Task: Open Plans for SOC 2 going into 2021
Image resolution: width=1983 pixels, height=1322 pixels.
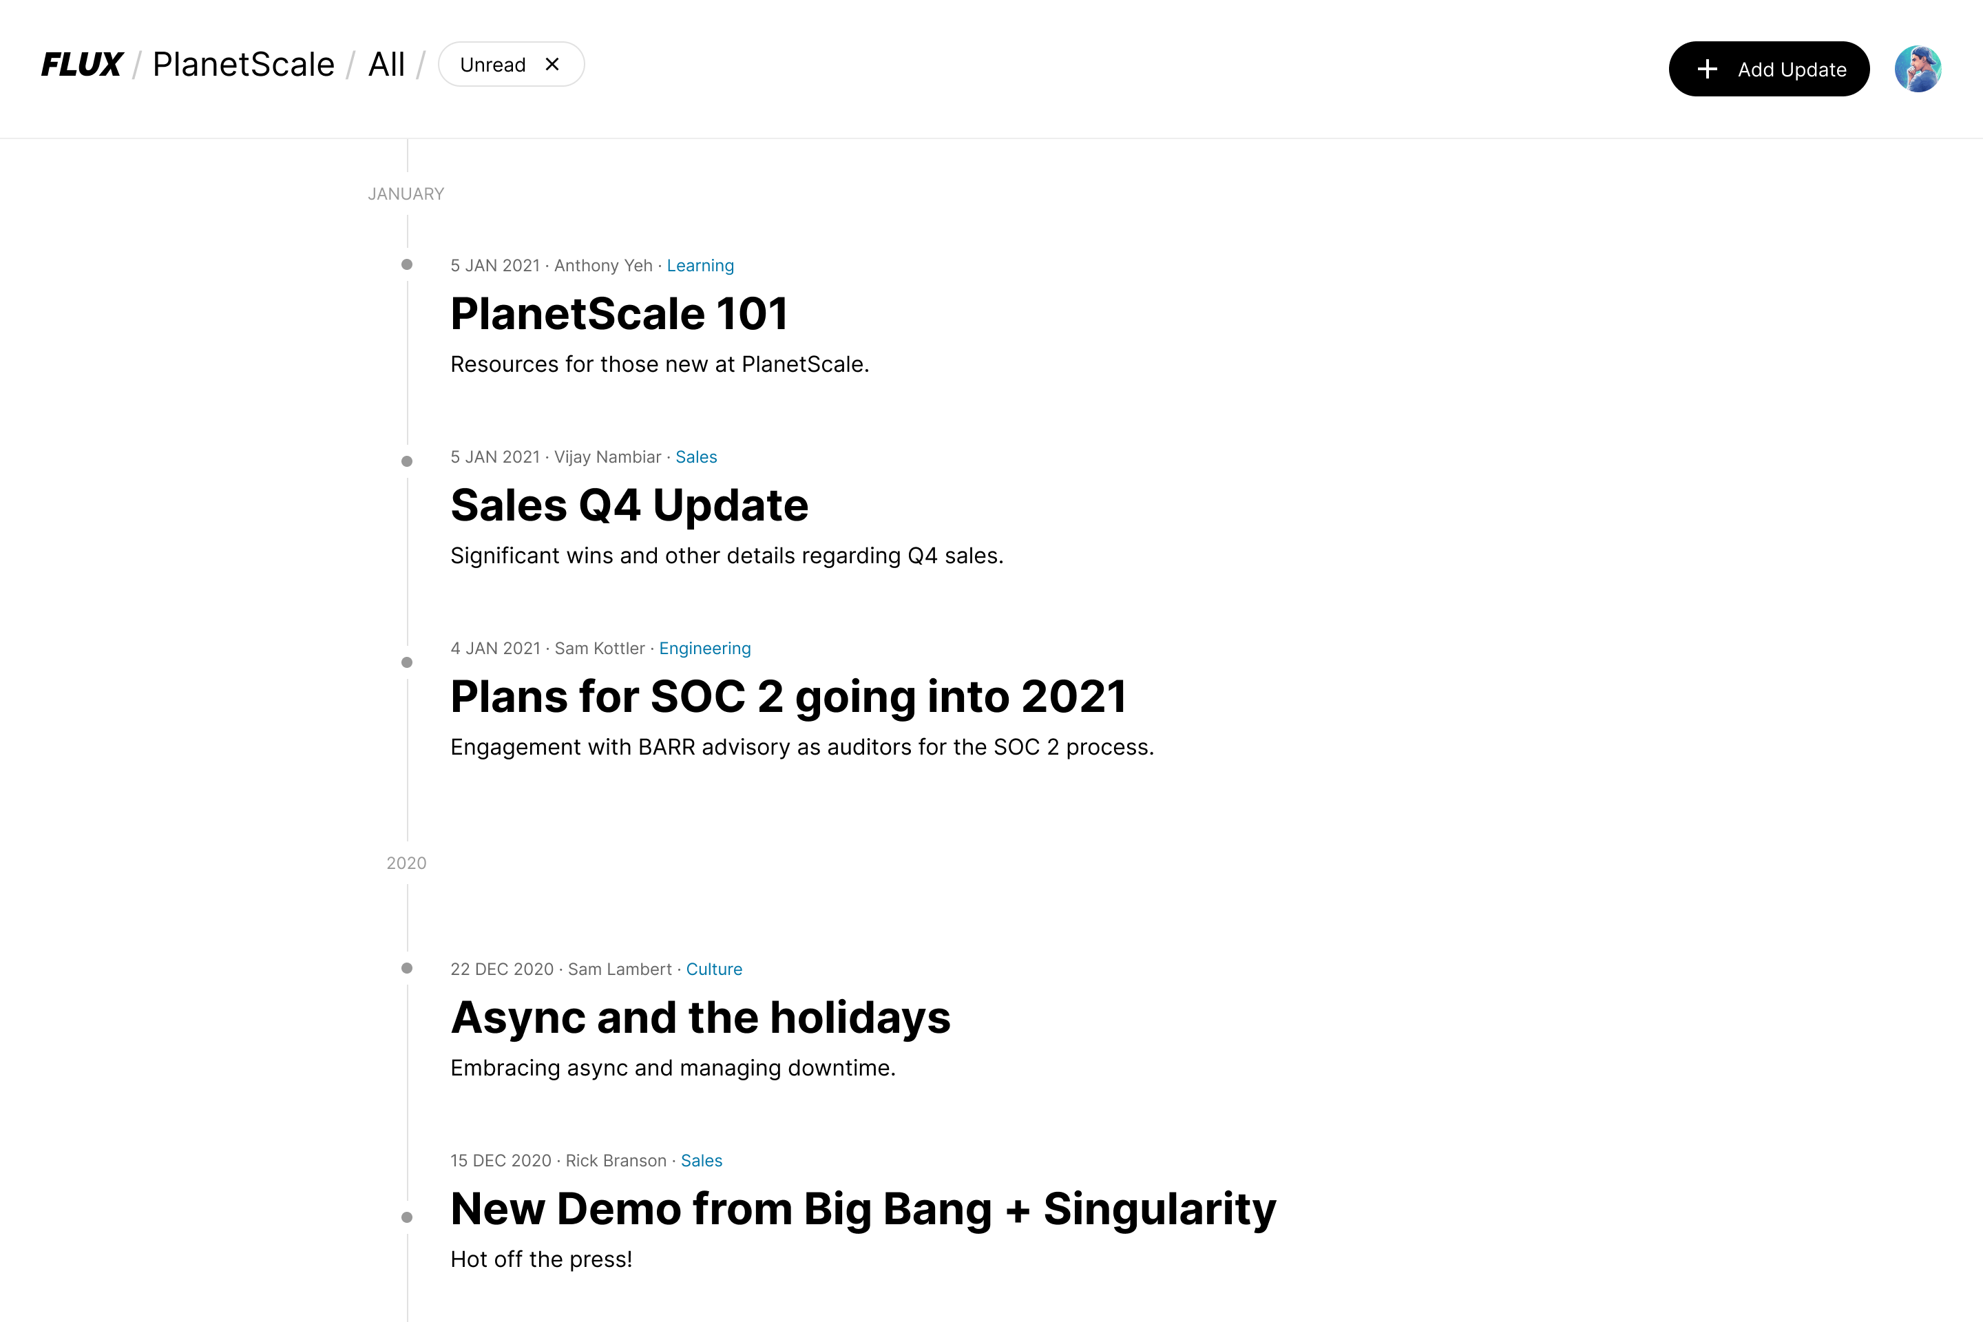Action: (x=788, y=696)
